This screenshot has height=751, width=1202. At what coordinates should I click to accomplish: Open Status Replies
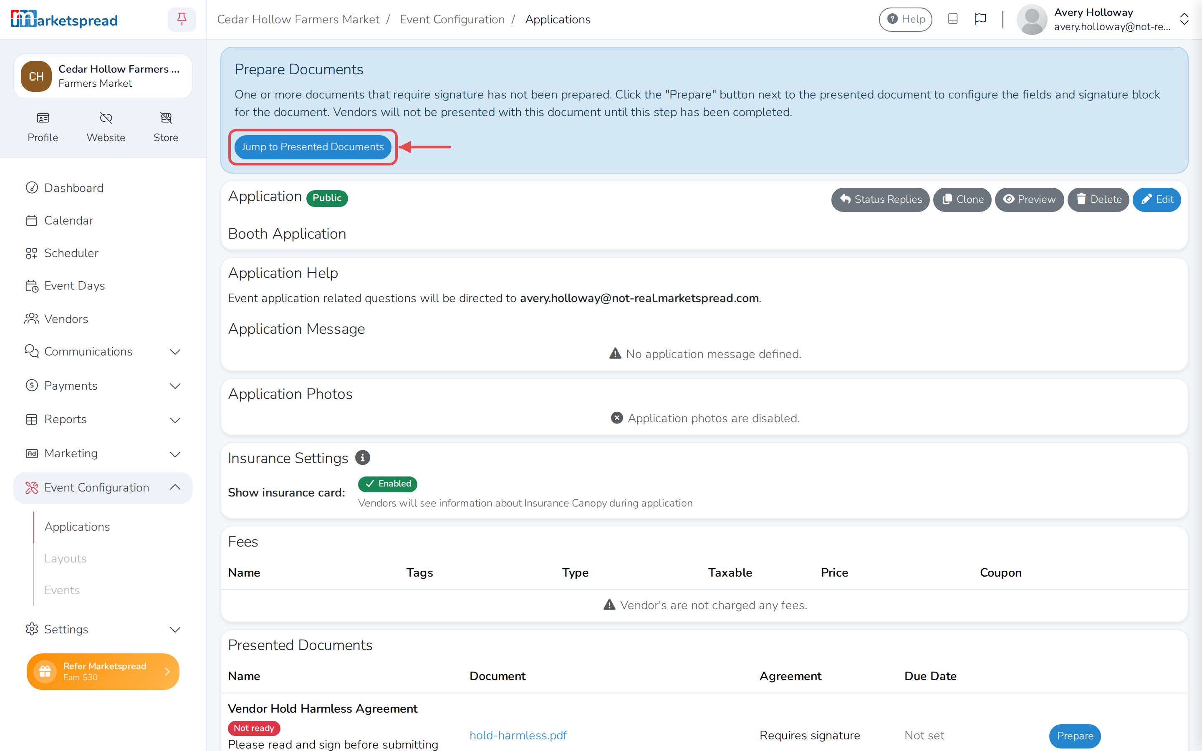(x=880, y=200)
